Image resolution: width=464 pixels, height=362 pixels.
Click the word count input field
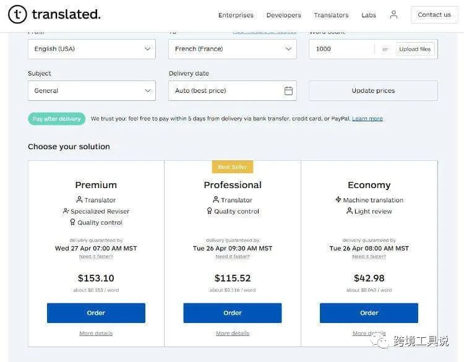click(343, 49)
